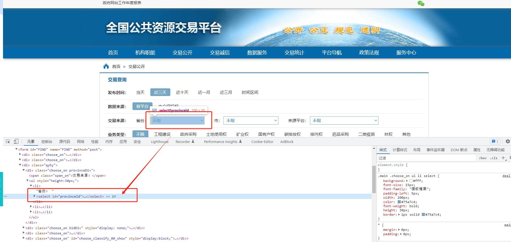Open the 市 city dropdown
The image size is (511, 242).
tap(251, 120)
